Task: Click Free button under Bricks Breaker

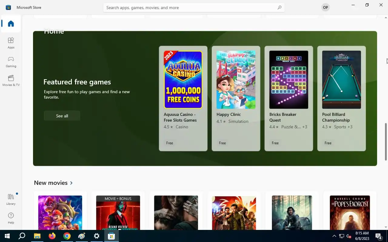Action: tap(275, 143)
